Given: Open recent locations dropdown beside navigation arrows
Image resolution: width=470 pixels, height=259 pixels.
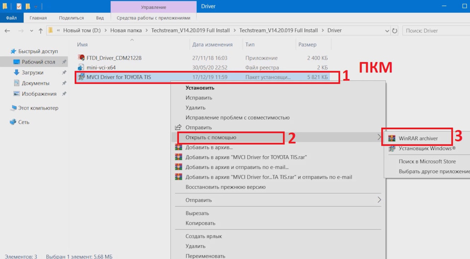Looking at the screenshot, I should 31,30.
